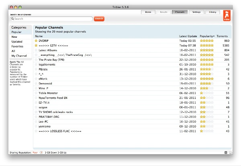Open the Leo-PC channel
Image resolution: width=241 pixels, height=166 pixels.
click(43, 121)
